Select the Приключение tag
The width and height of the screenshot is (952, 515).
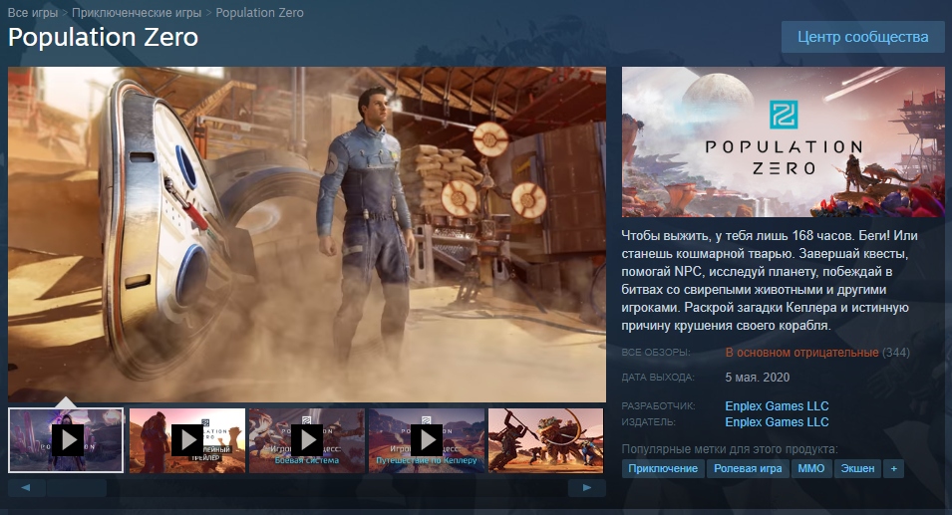(663, 468)
